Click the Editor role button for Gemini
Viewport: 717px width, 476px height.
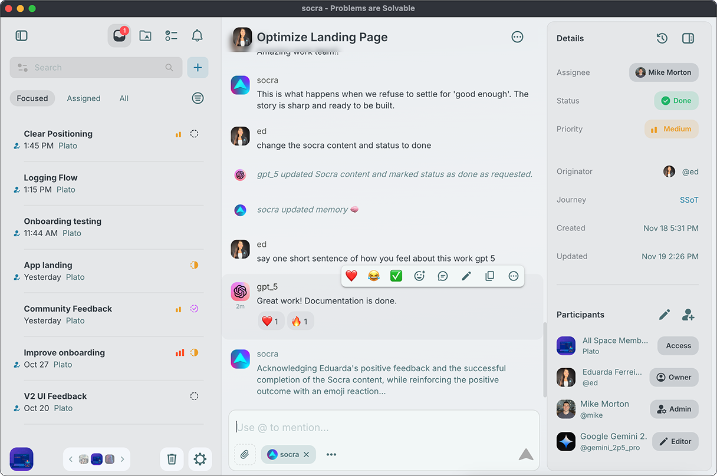pyautogui.click(x=675, y=441)
